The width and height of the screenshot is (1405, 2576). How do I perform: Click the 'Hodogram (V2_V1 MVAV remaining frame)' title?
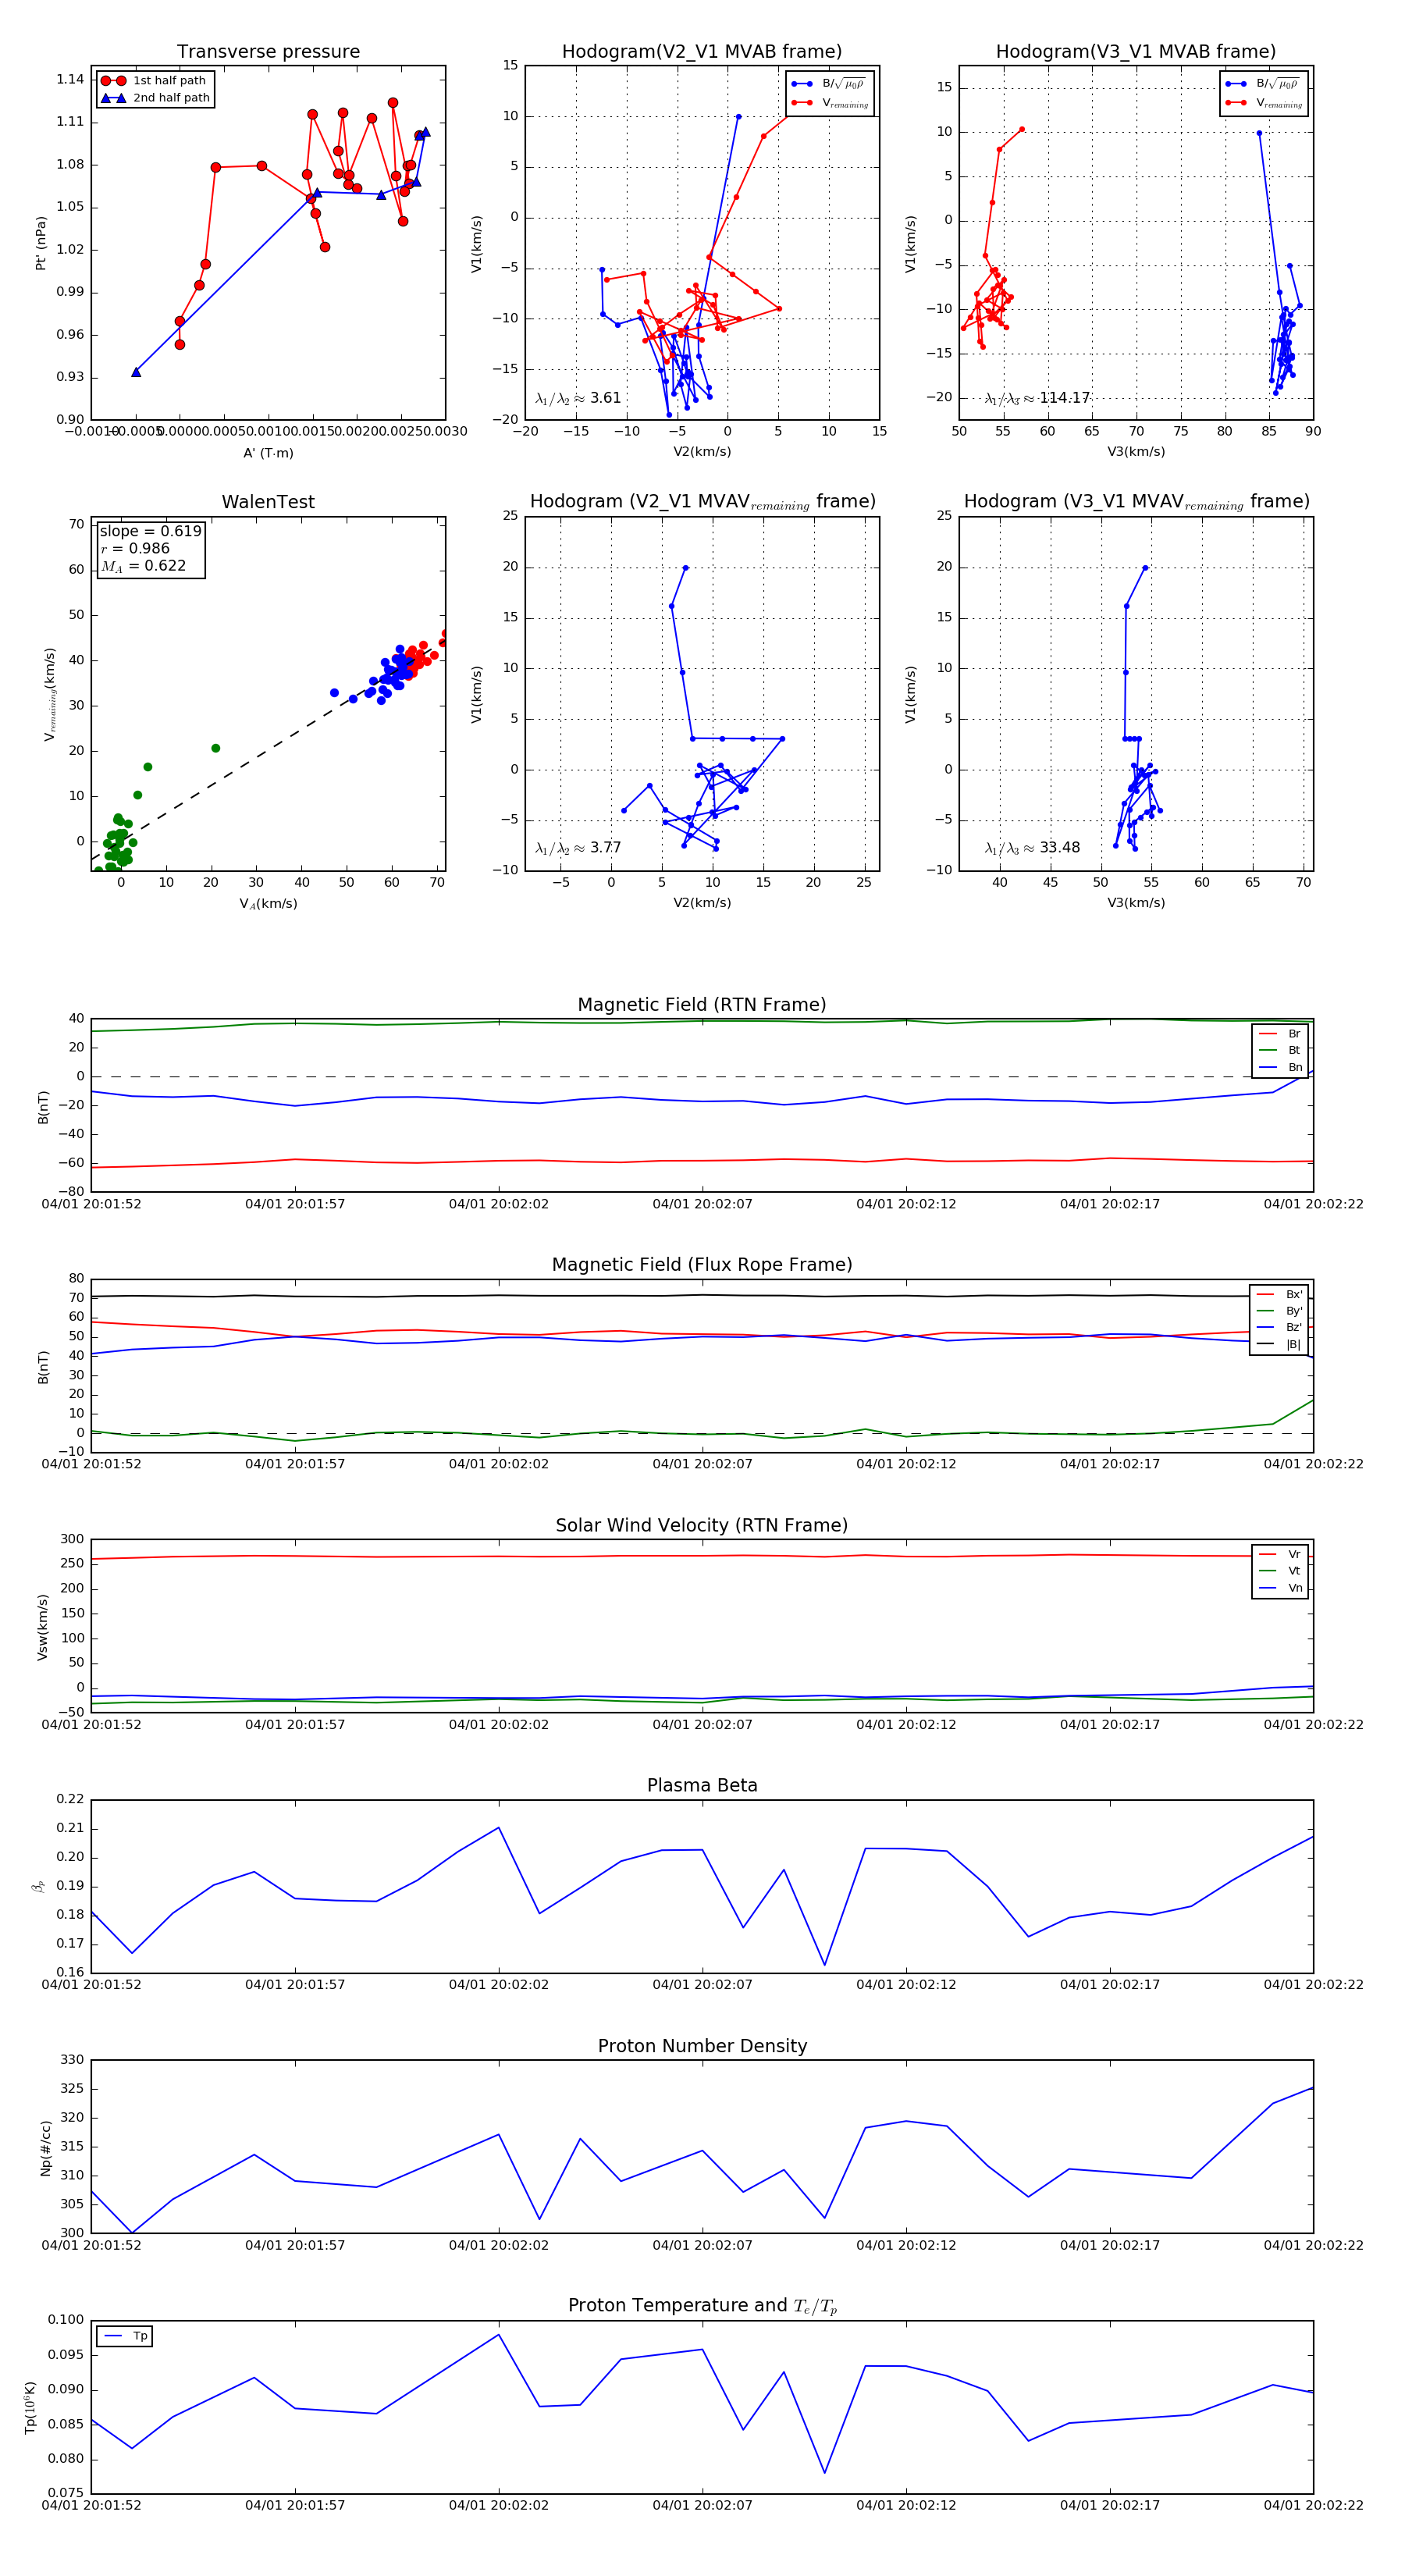coord(702,502)
